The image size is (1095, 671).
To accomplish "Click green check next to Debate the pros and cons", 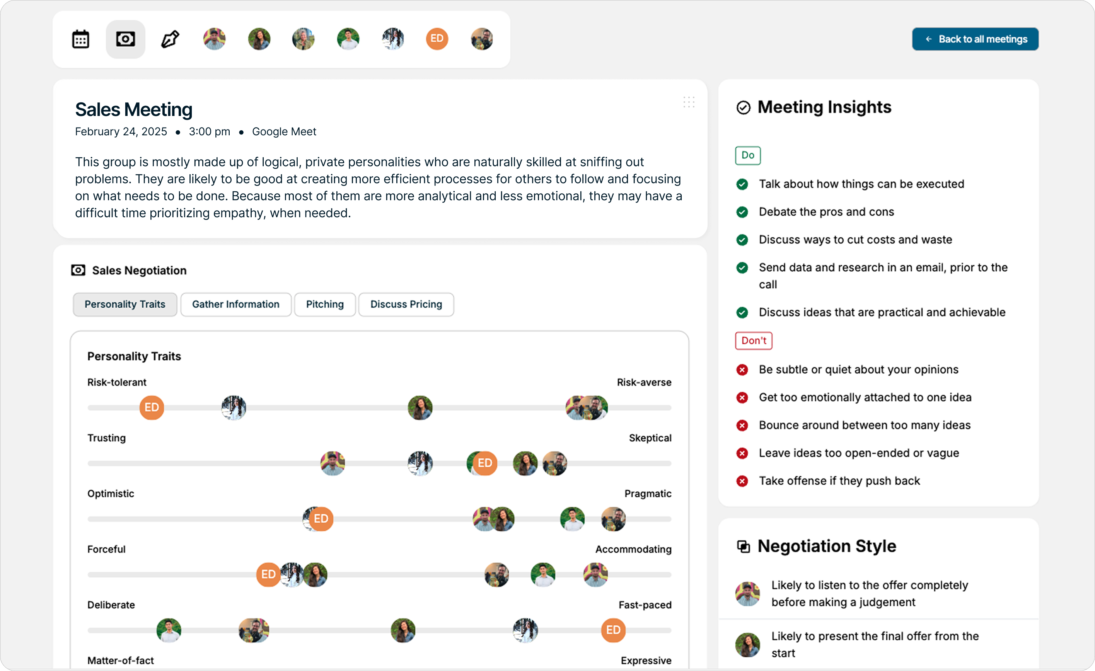I will click(x=742, y=212).
